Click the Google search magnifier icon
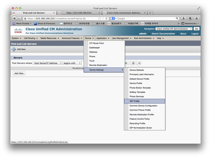 coord(177,18)
